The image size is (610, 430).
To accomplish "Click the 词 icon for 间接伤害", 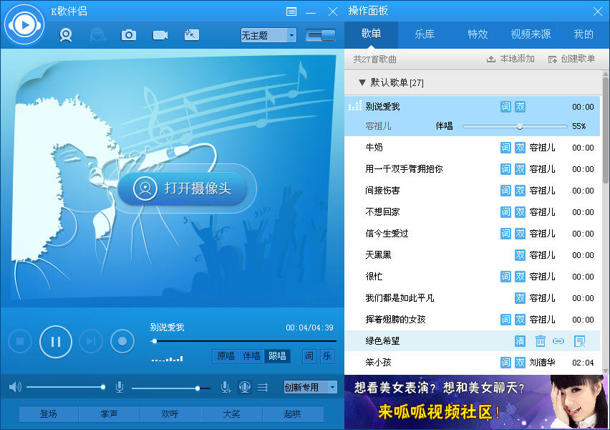I will tap(505, 190).
